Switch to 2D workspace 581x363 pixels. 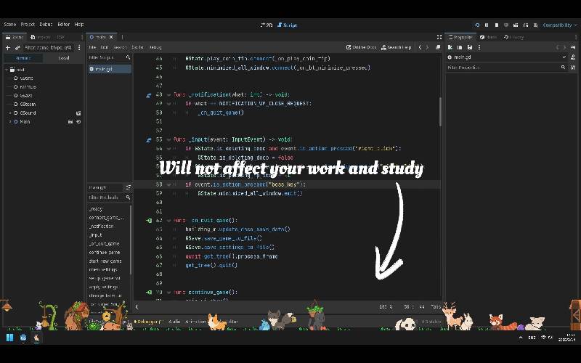[267, 25]
